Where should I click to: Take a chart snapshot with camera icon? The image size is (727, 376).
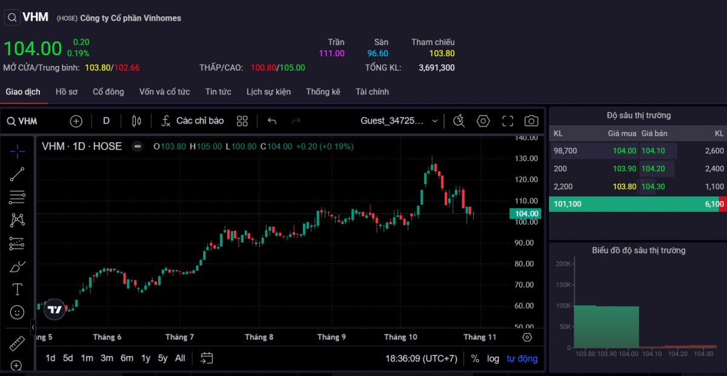click(x=531, y=121)
